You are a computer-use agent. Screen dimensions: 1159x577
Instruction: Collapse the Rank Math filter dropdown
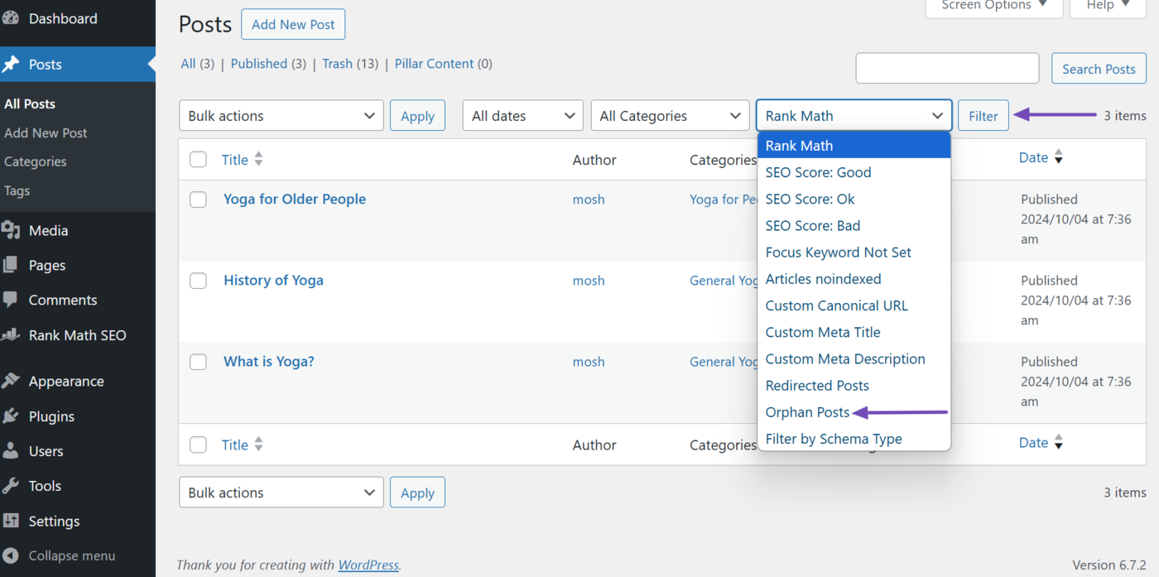click(854, 116)
